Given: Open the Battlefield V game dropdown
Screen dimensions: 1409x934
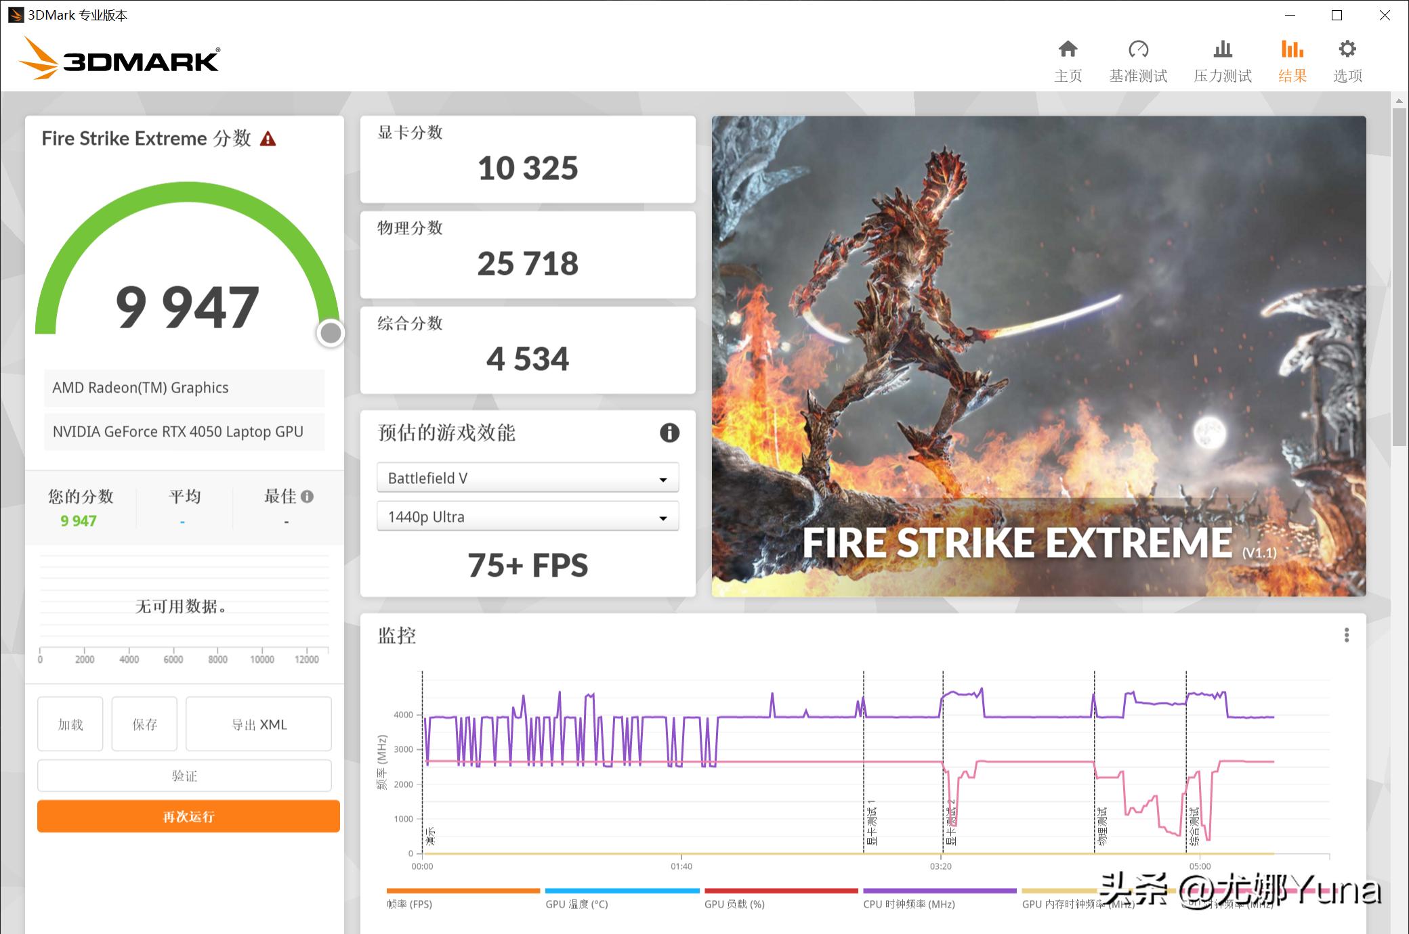Looking at the screenshot, I should (527, 477).
